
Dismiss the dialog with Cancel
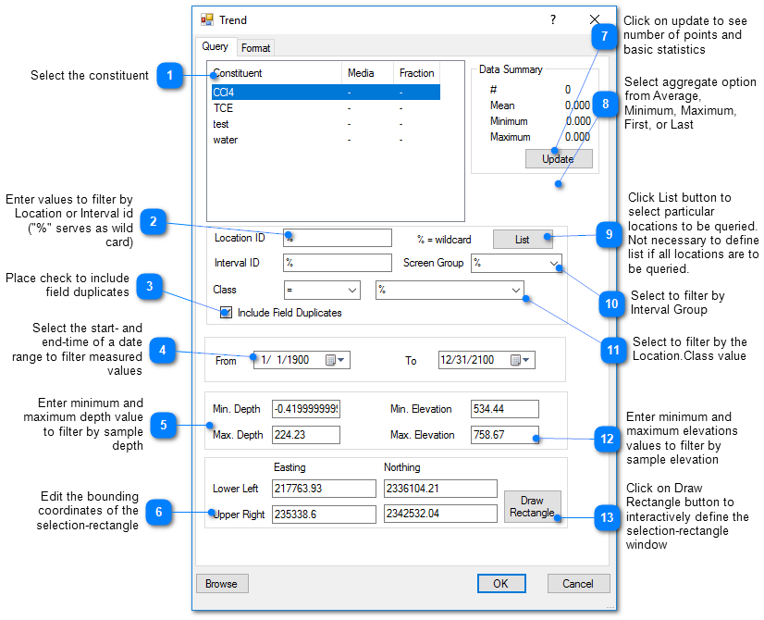coord(578,583)
